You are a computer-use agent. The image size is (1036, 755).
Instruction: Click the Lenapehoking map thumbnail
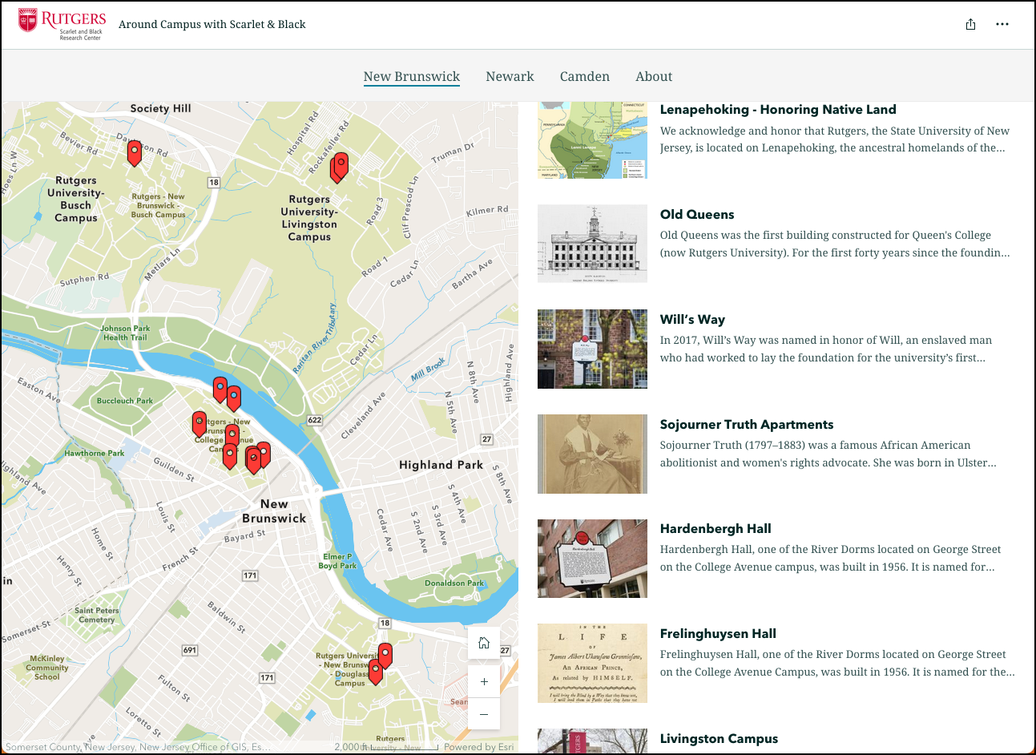click(x=592, y=140)
